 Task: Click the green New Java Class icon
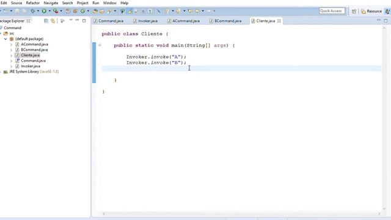pyautogui.click(x=82, y=11)
